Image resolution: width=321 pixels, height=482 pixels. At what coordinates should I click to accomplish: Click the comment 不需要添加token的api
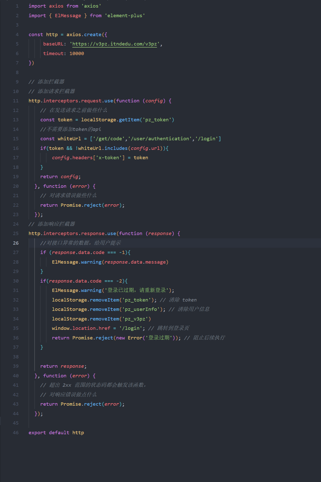[x=71, y=129]
